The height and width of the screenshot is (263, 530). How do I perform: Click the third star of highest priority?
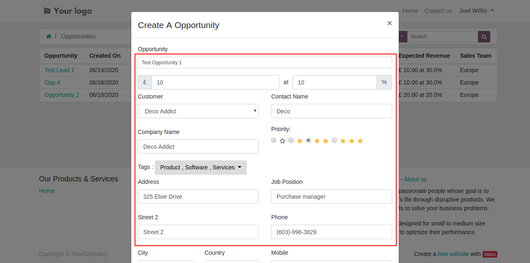pyautogui.click(x=360, y=141)
